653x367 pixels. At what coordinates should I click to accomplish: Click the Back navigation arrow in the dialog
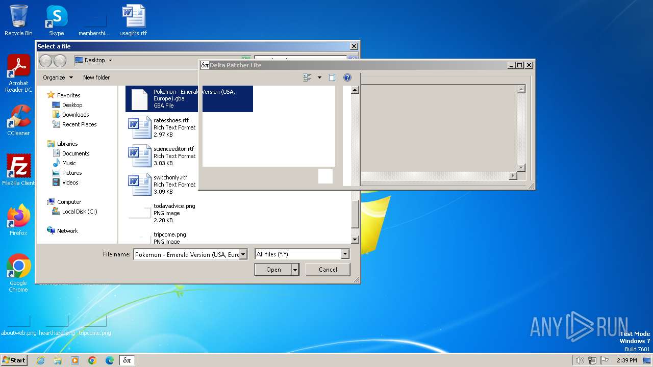click(45, 61)
